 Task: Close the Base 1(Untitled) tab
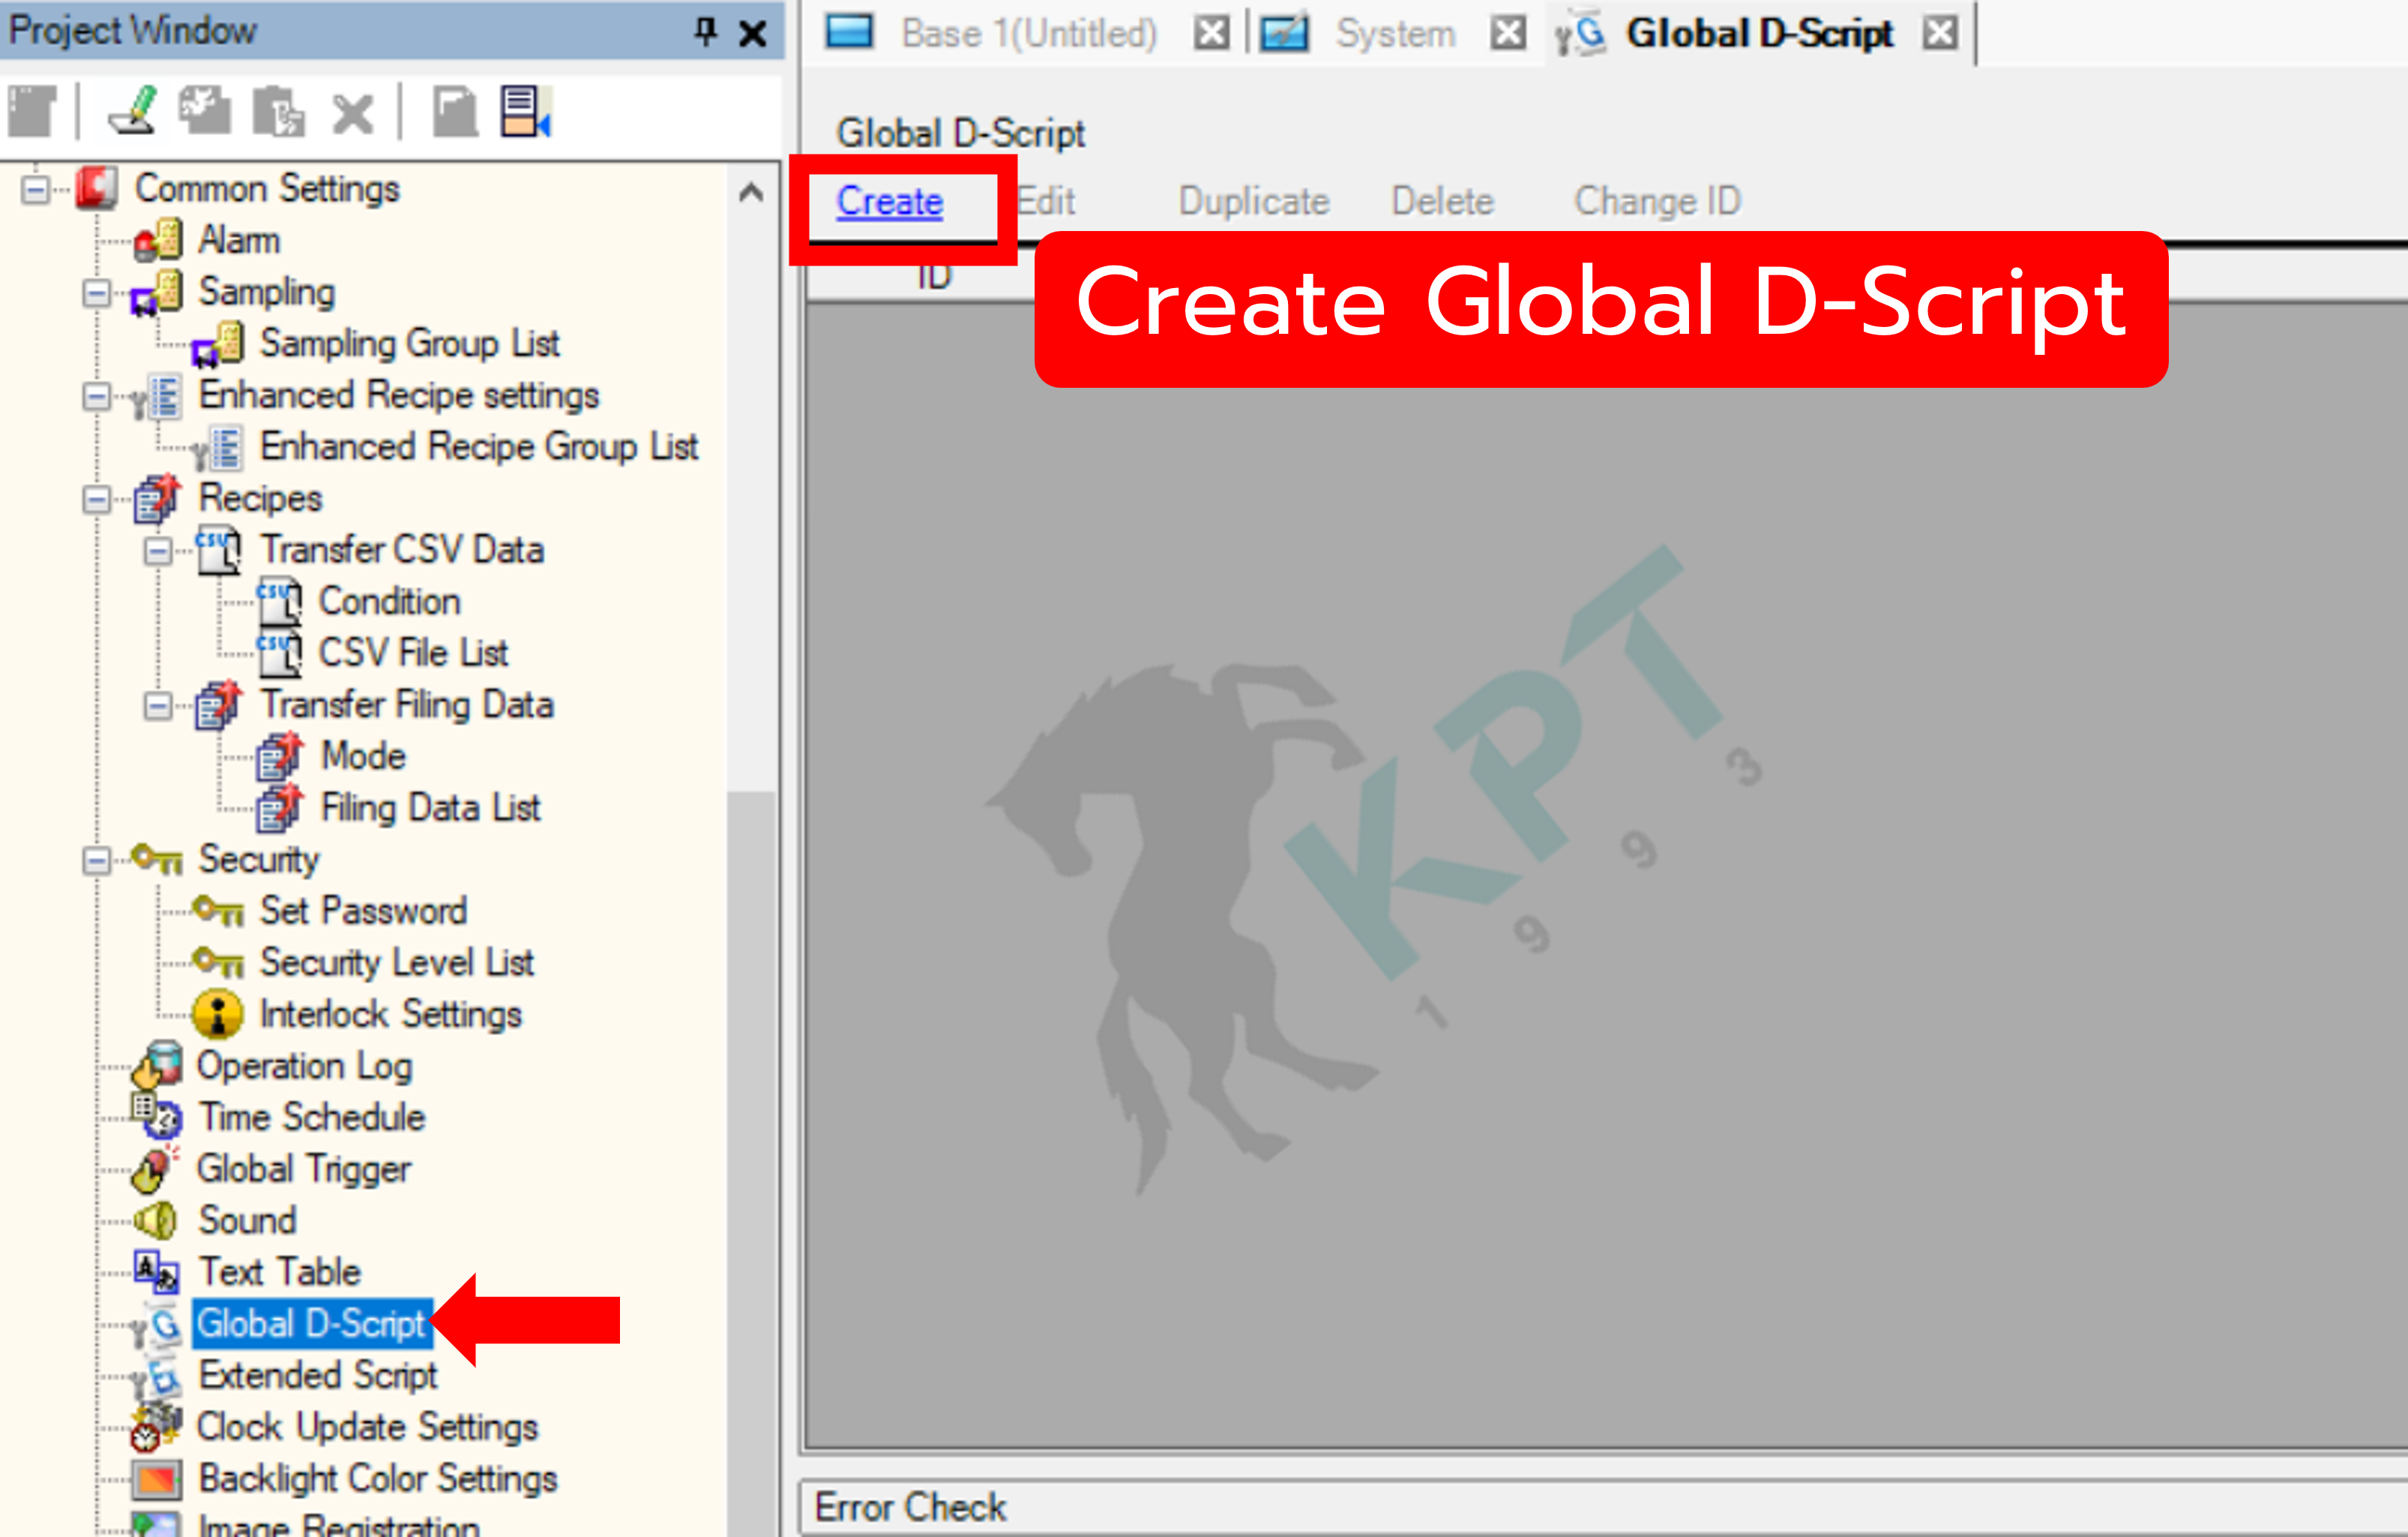1211,34
